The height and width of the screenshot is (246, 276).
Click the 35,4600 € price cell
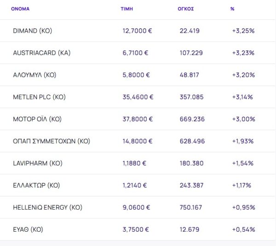tap(138, 97)
